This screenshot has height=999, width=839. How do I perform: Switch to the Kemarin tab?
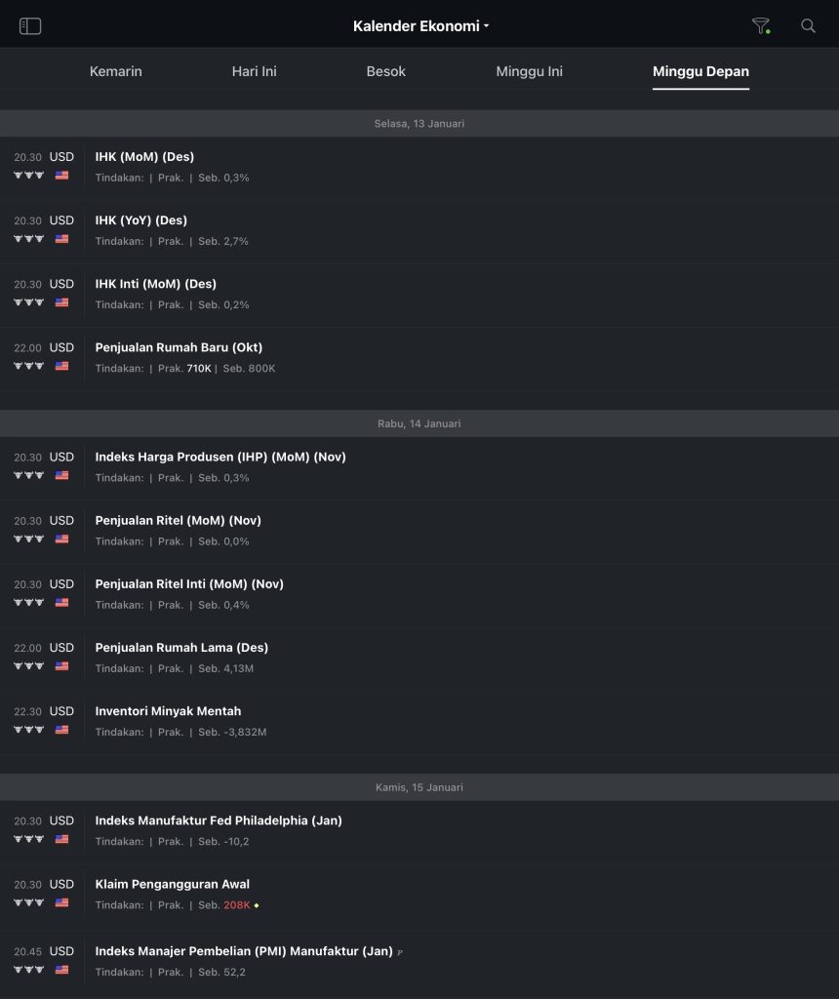(x=116, y=71)
